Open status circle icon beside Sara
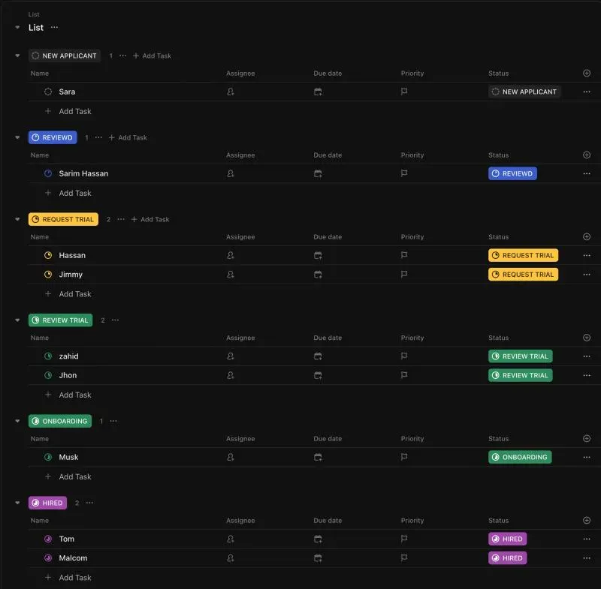 coord(48,92)
